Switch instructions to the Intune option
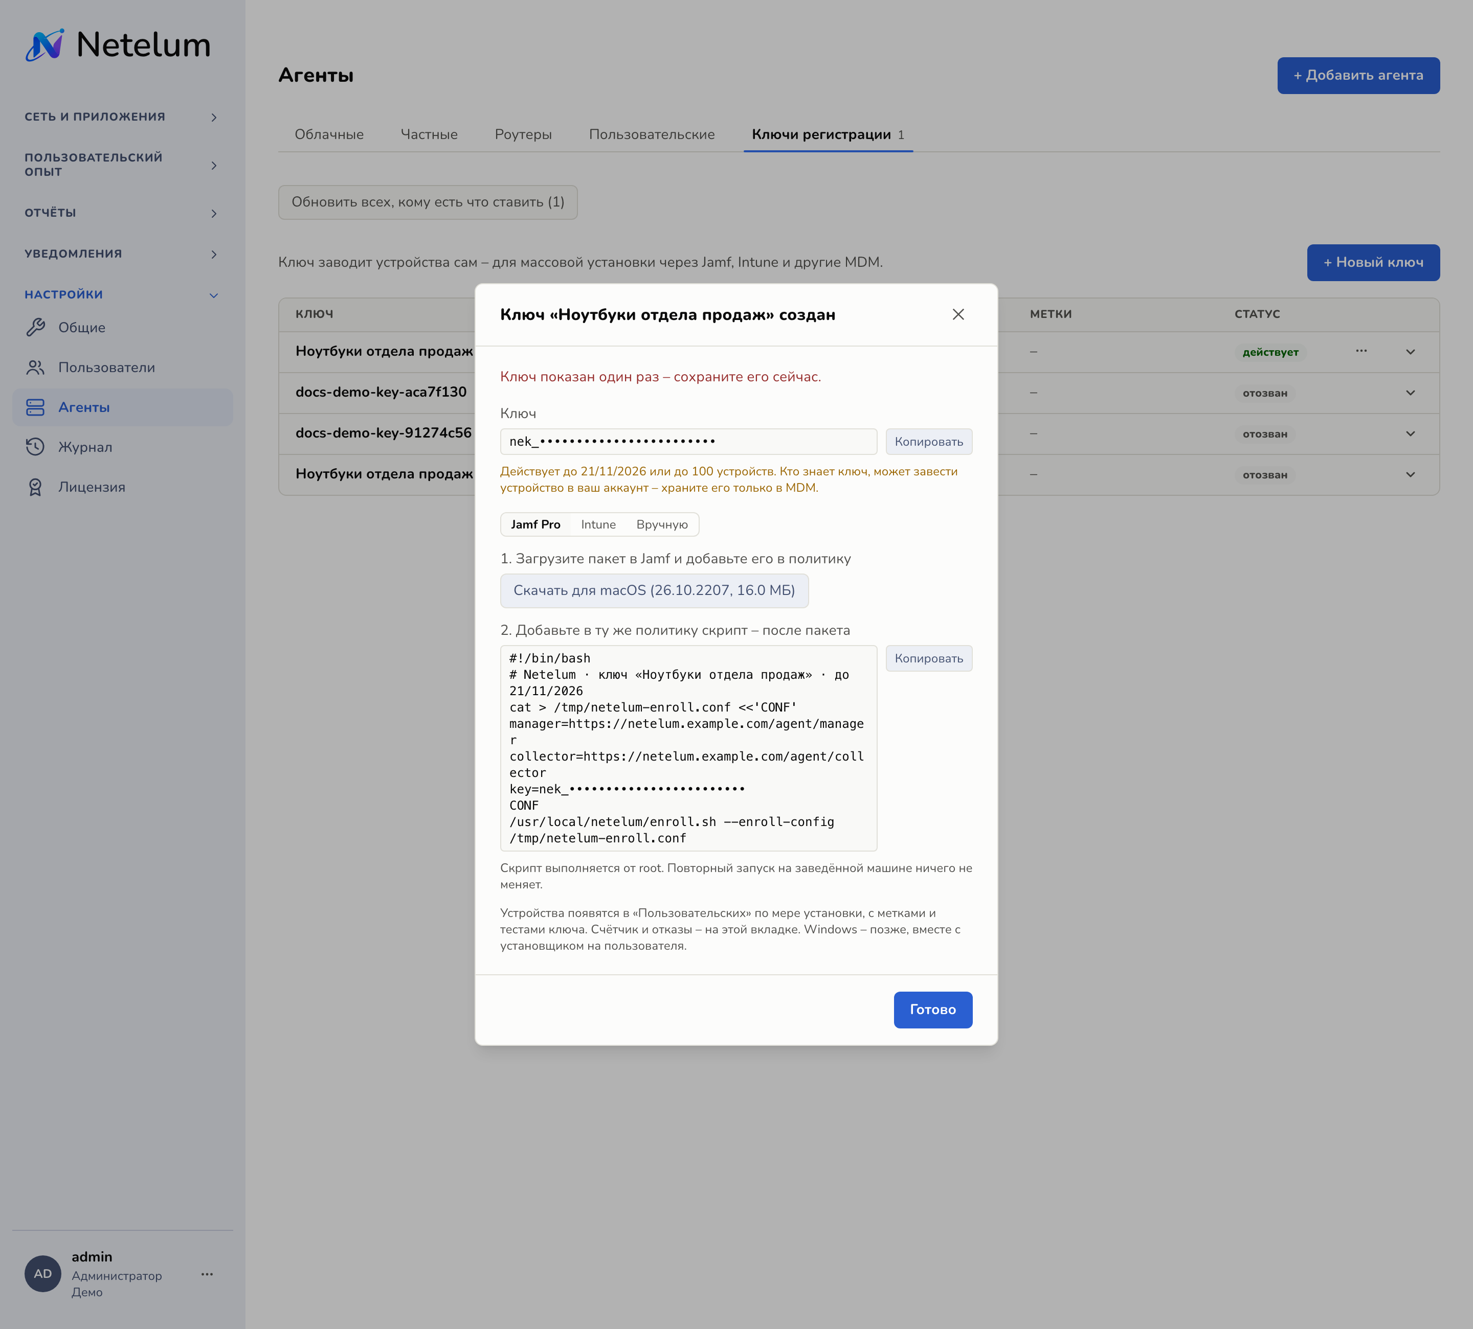 (x=598, y=524)
